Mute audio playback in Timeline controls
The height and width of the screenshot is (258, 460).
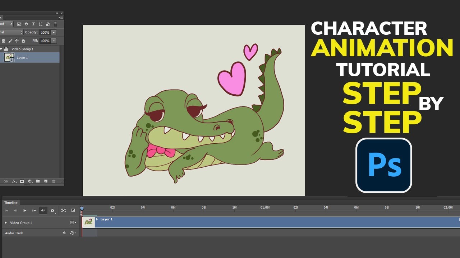pos(43,210)
